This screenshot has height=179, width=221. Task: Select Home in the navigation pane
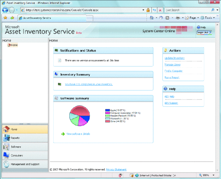25,129
